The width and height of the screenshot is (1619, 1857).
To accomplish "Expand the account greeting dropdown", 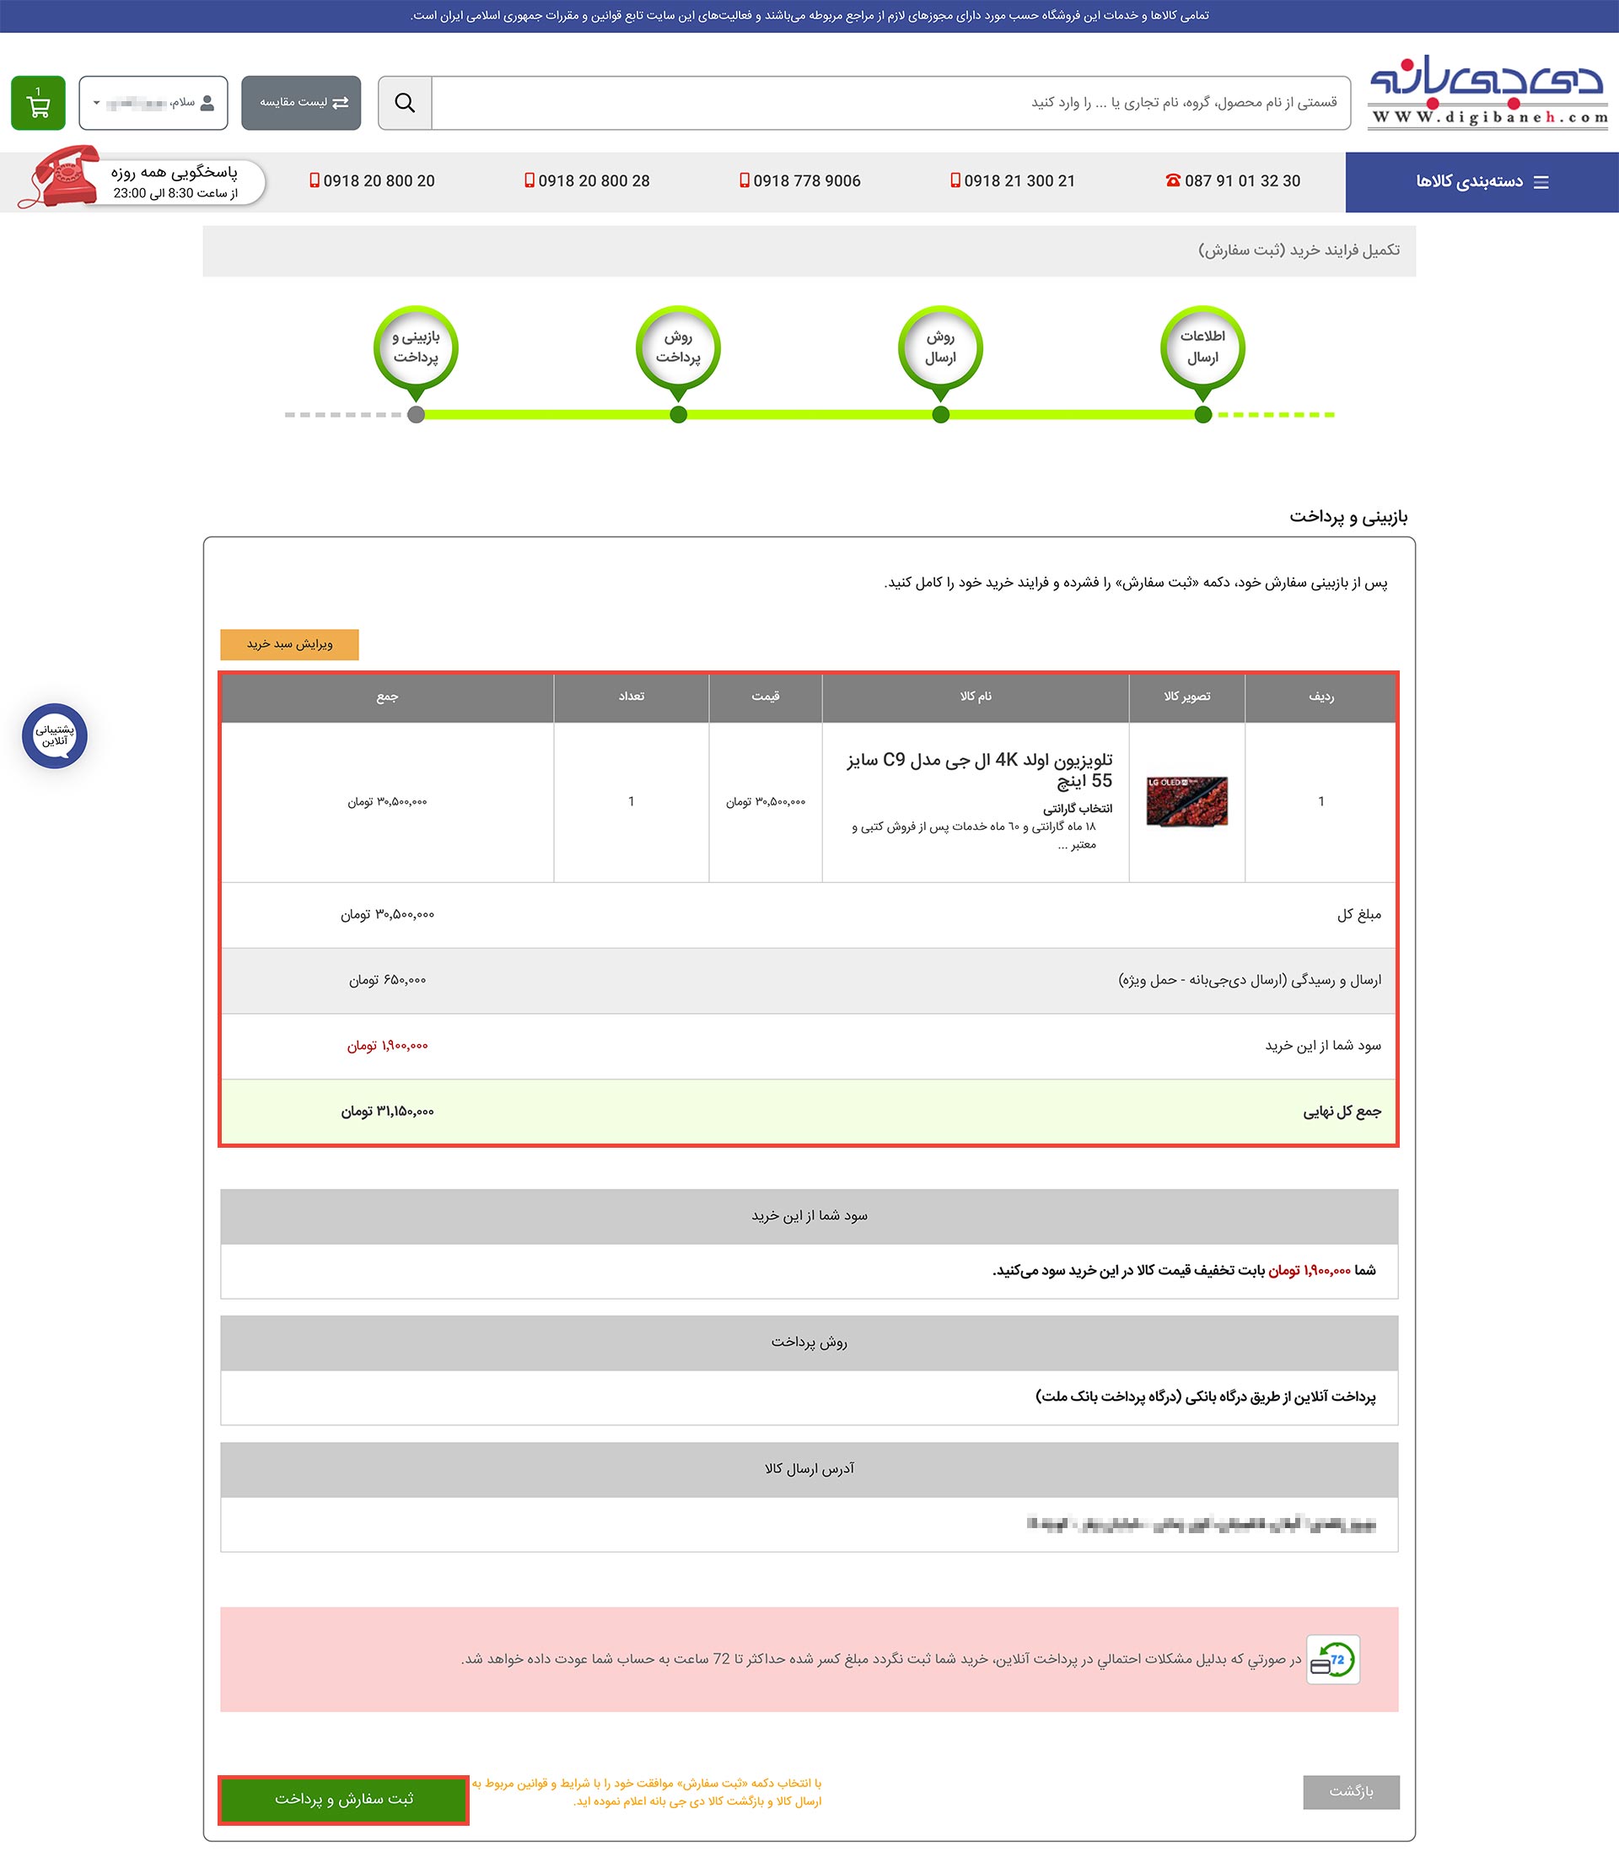I will tap(96, 102).
